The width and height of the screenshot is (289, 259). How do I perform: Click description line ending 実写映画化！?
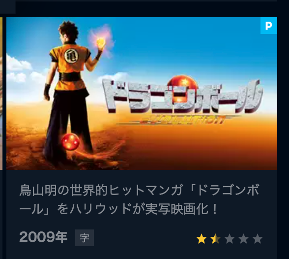[x=118, y=209]
